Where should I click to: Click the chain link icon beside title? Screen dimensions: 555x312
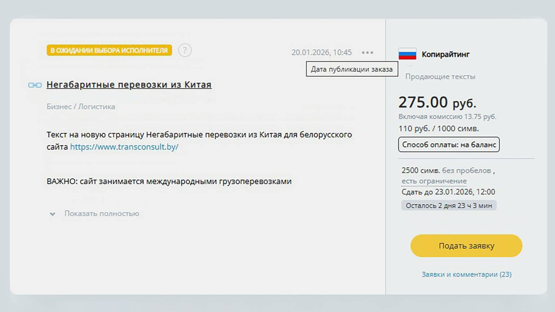pos(35,85)
